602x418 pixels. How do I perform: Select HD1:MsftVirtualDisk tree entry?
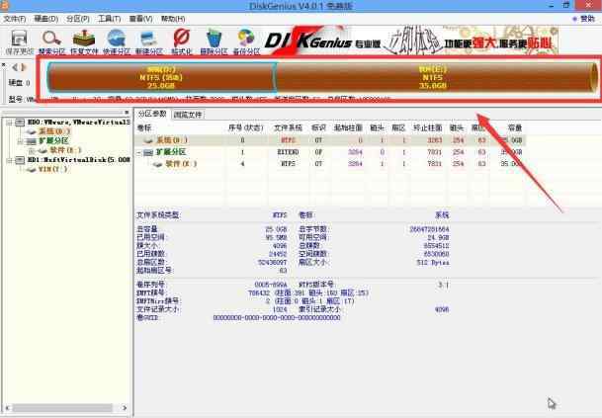click(79, 160)
